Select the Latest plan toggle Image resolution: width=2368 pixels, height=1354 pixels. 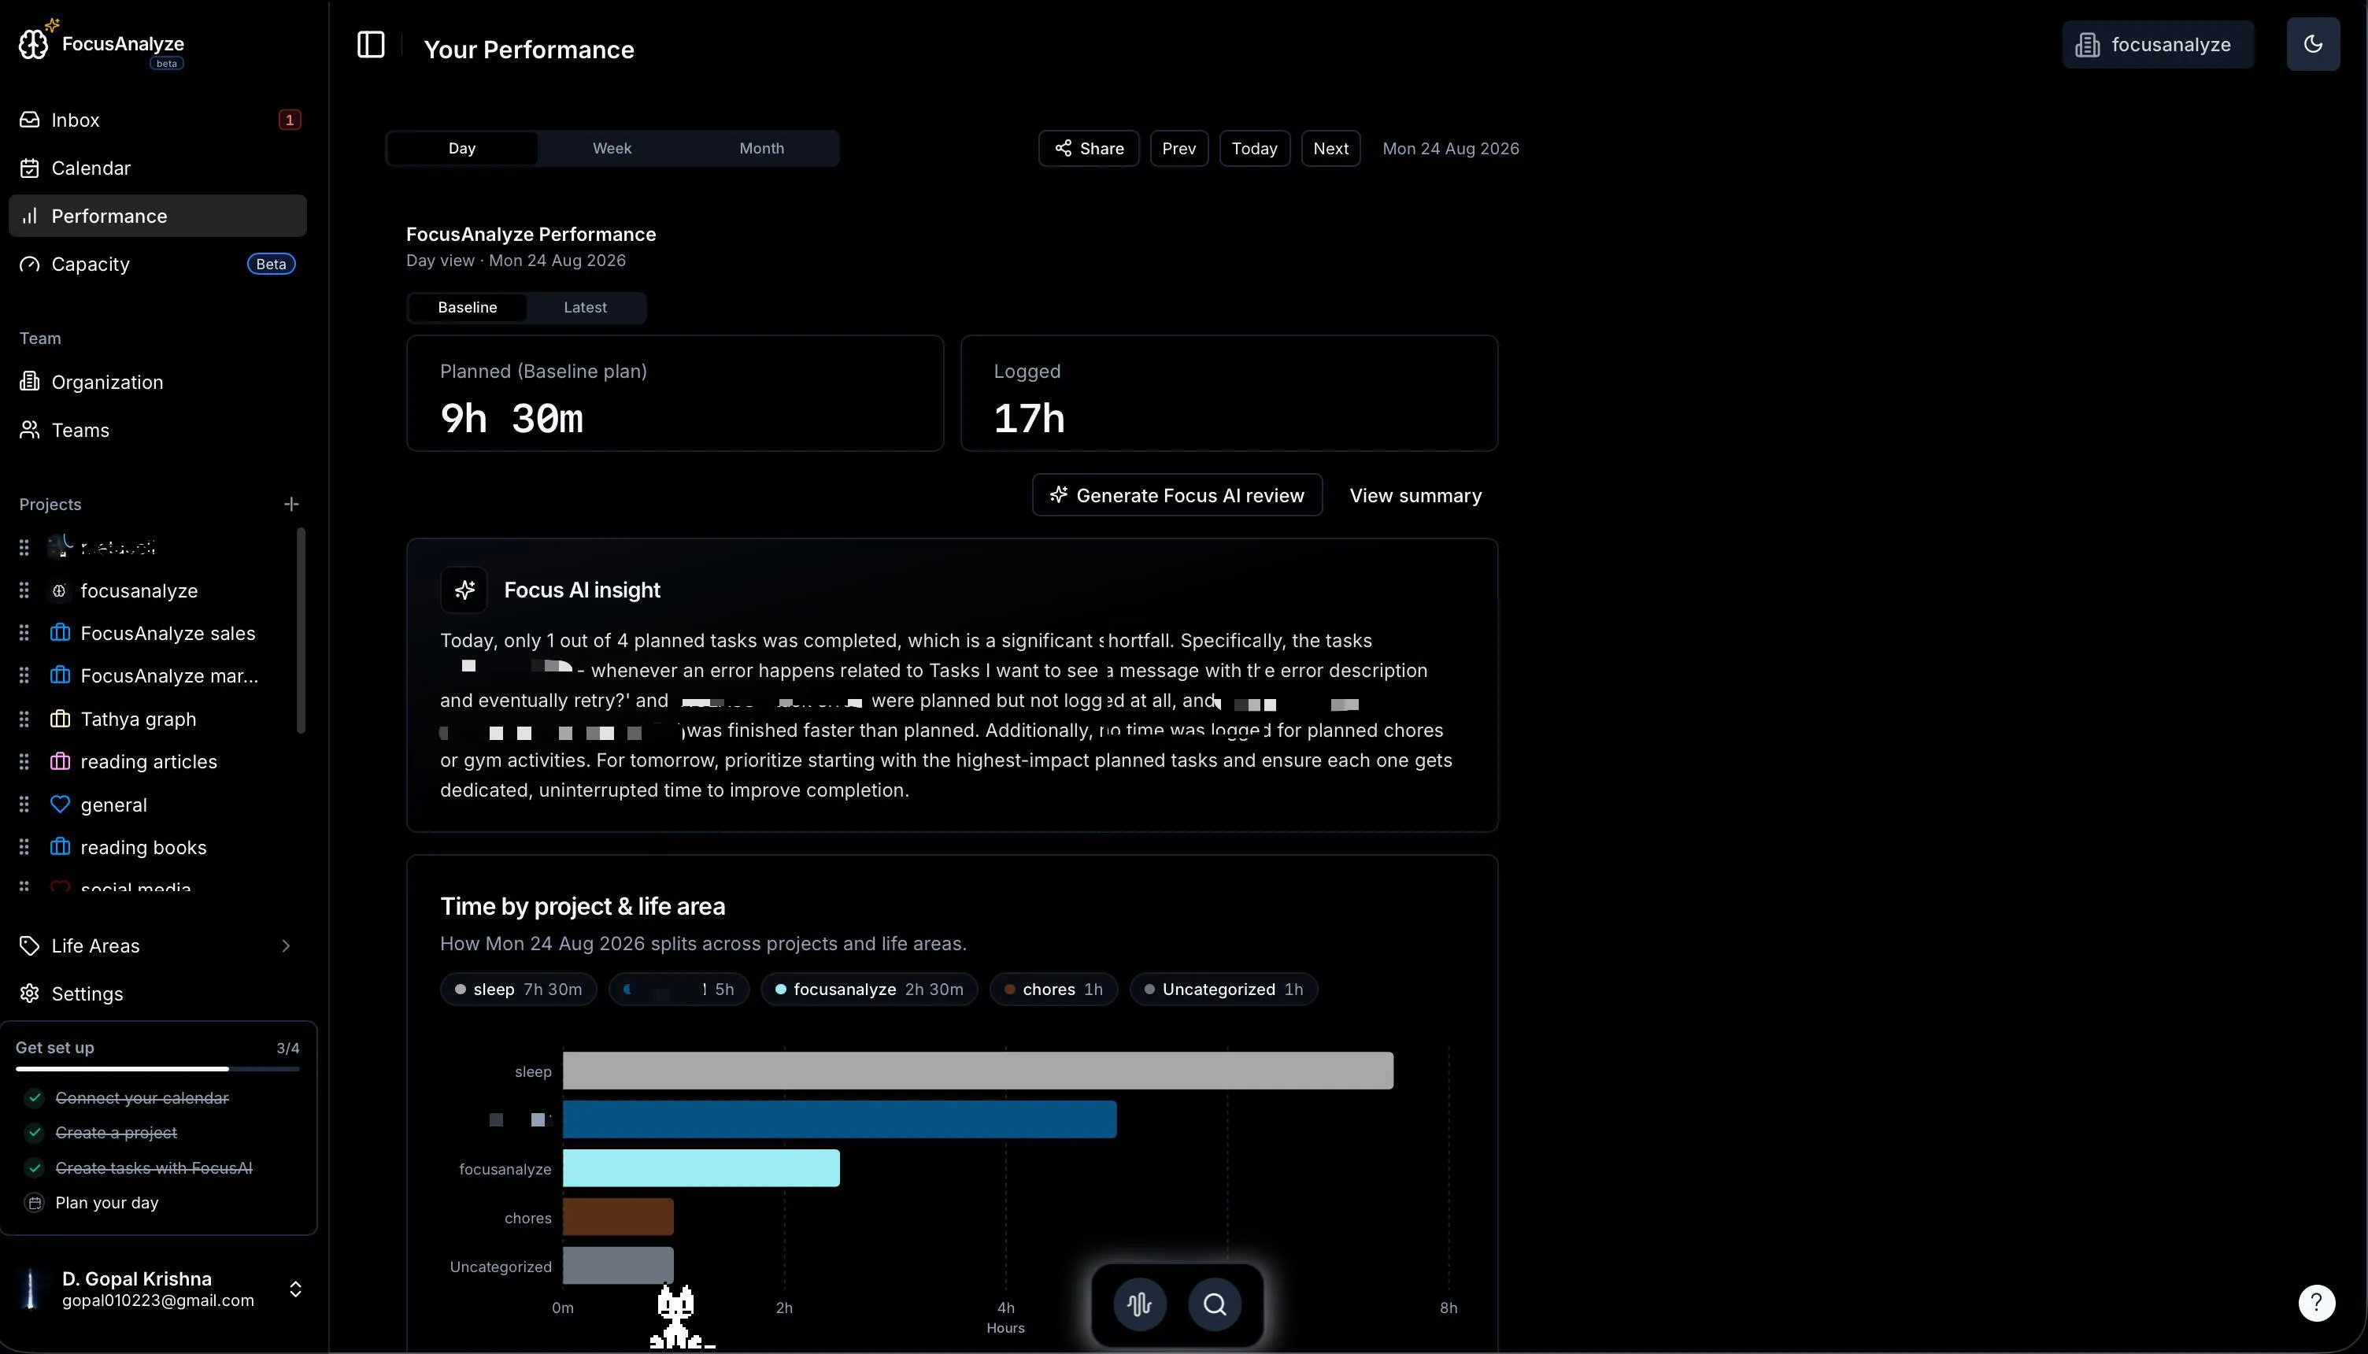585,308
